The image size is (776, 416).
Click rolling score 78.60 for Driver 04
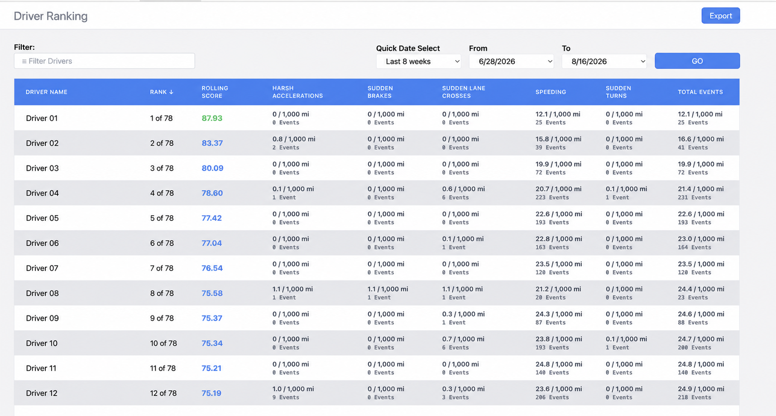(212, 193)
